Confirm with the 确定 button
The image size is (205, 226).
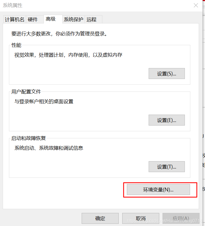point(100,218)
